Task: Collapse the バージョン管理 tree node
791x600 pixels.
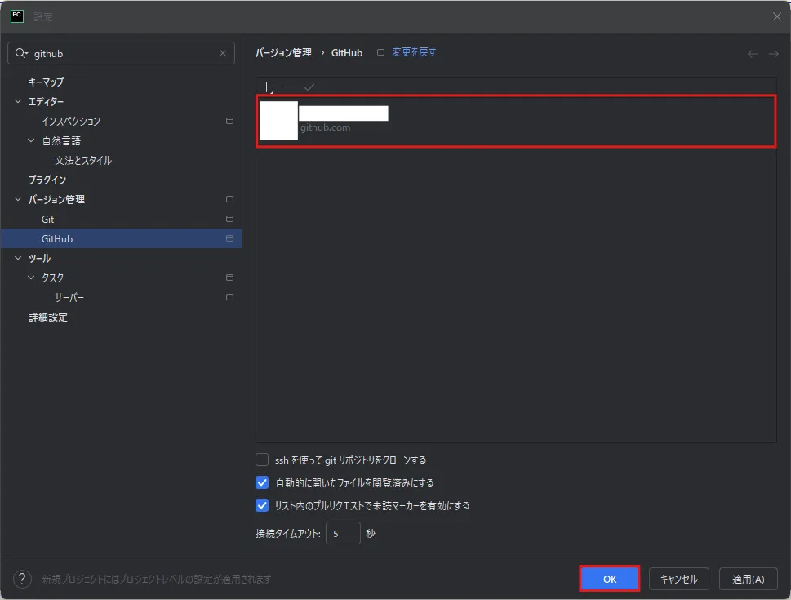Action: point(18,199)
